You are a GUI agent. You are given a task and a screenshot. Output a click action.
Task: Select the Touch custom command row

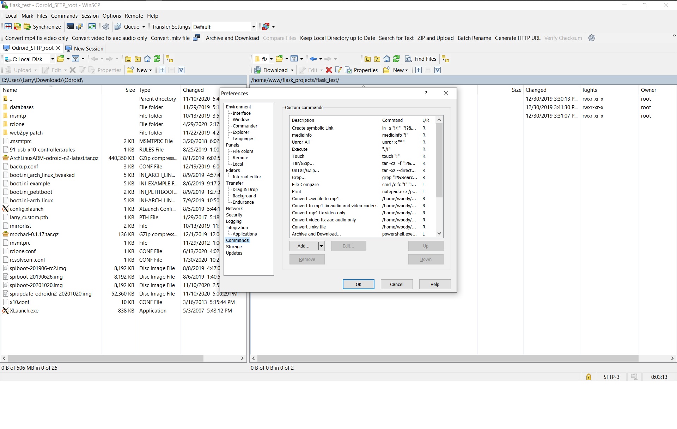(298, 156)
